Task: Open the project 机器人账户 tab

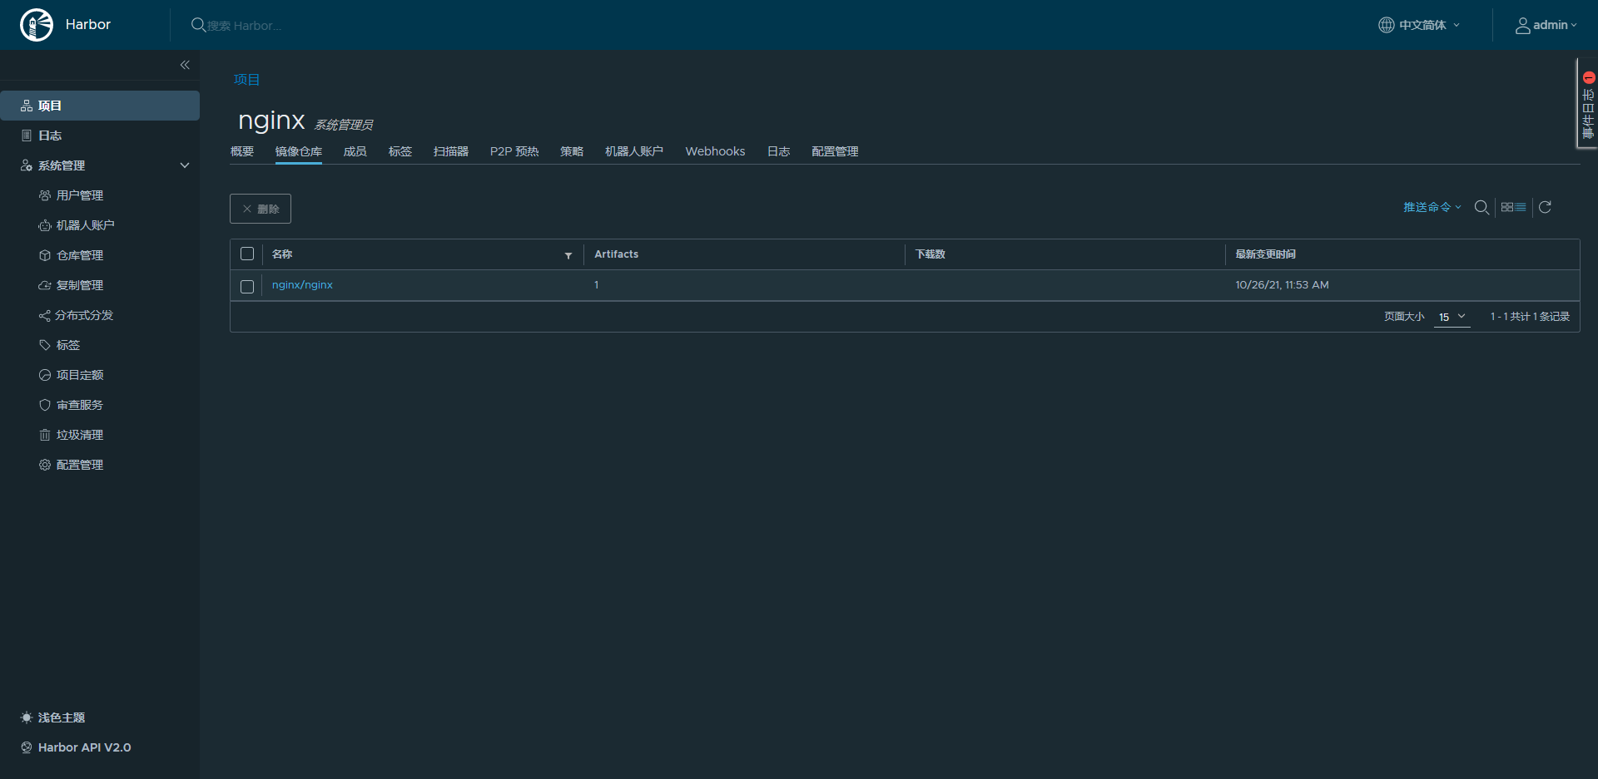Action: pyautogui.click(x=634, y=151)
